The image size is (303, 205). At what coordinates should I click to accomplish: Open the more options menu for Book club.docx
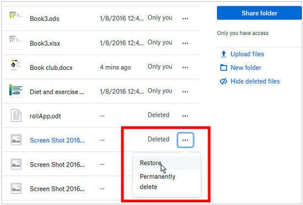click(185, 67)
